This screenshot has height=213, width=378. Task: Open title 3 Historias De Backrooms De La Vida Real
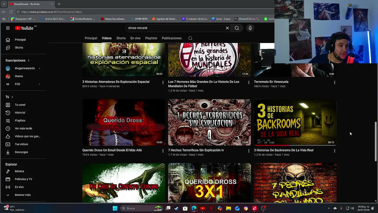(283, 150)
